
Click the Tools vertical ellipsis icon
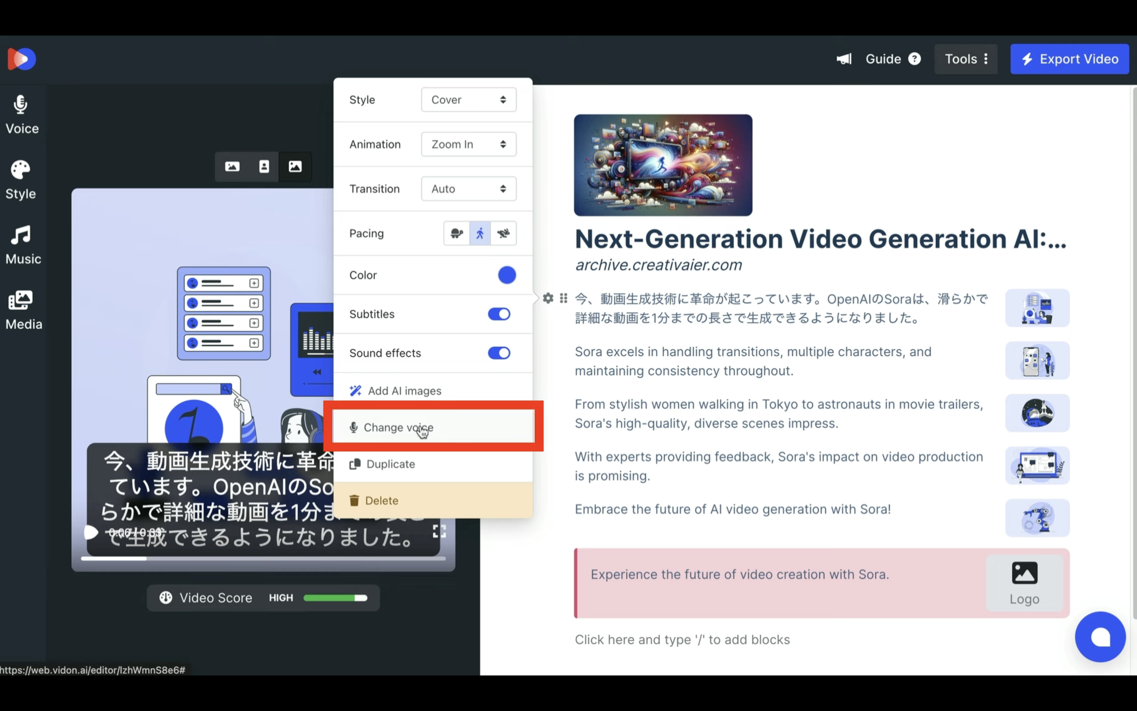(x=986, y=59)
